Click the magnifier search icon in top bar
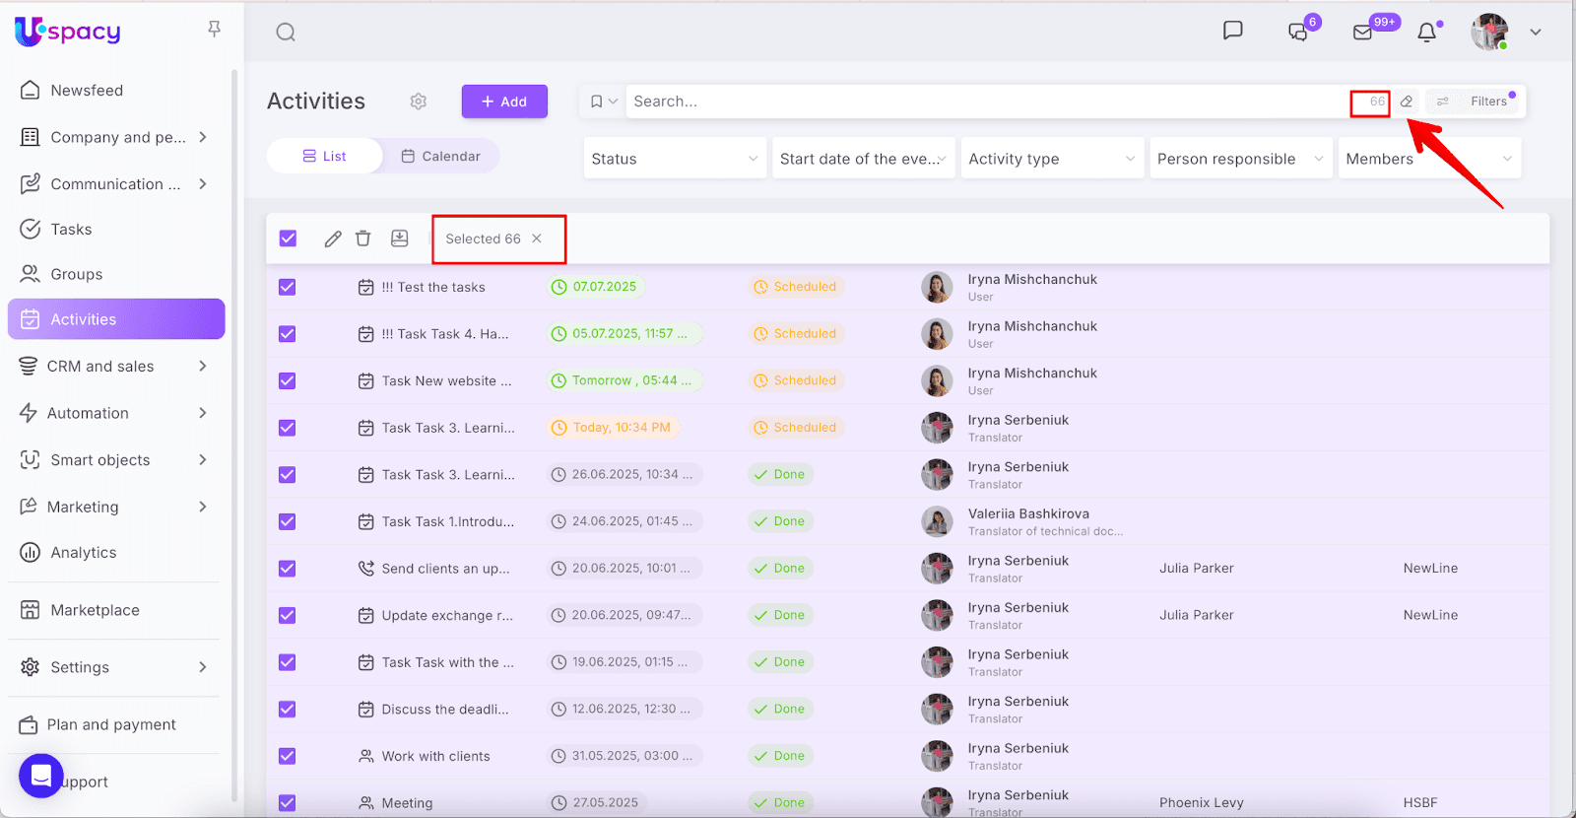The height and width of the screenshot is (818, 1576). [x=286, y=33]
